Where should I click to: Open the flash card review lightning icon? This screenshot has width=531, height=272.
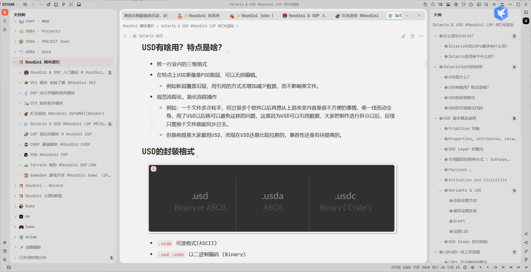pyautogui.click(x=63, y=4)
